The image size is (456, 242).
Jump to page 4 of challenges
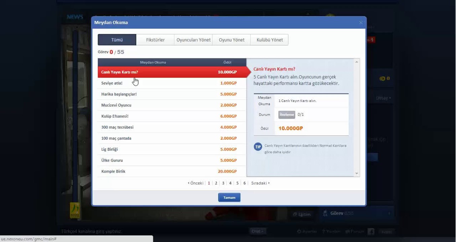coord(230,183)
